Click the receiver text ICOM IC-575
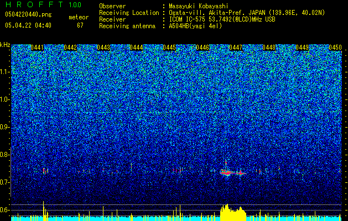 pos(188,19)
